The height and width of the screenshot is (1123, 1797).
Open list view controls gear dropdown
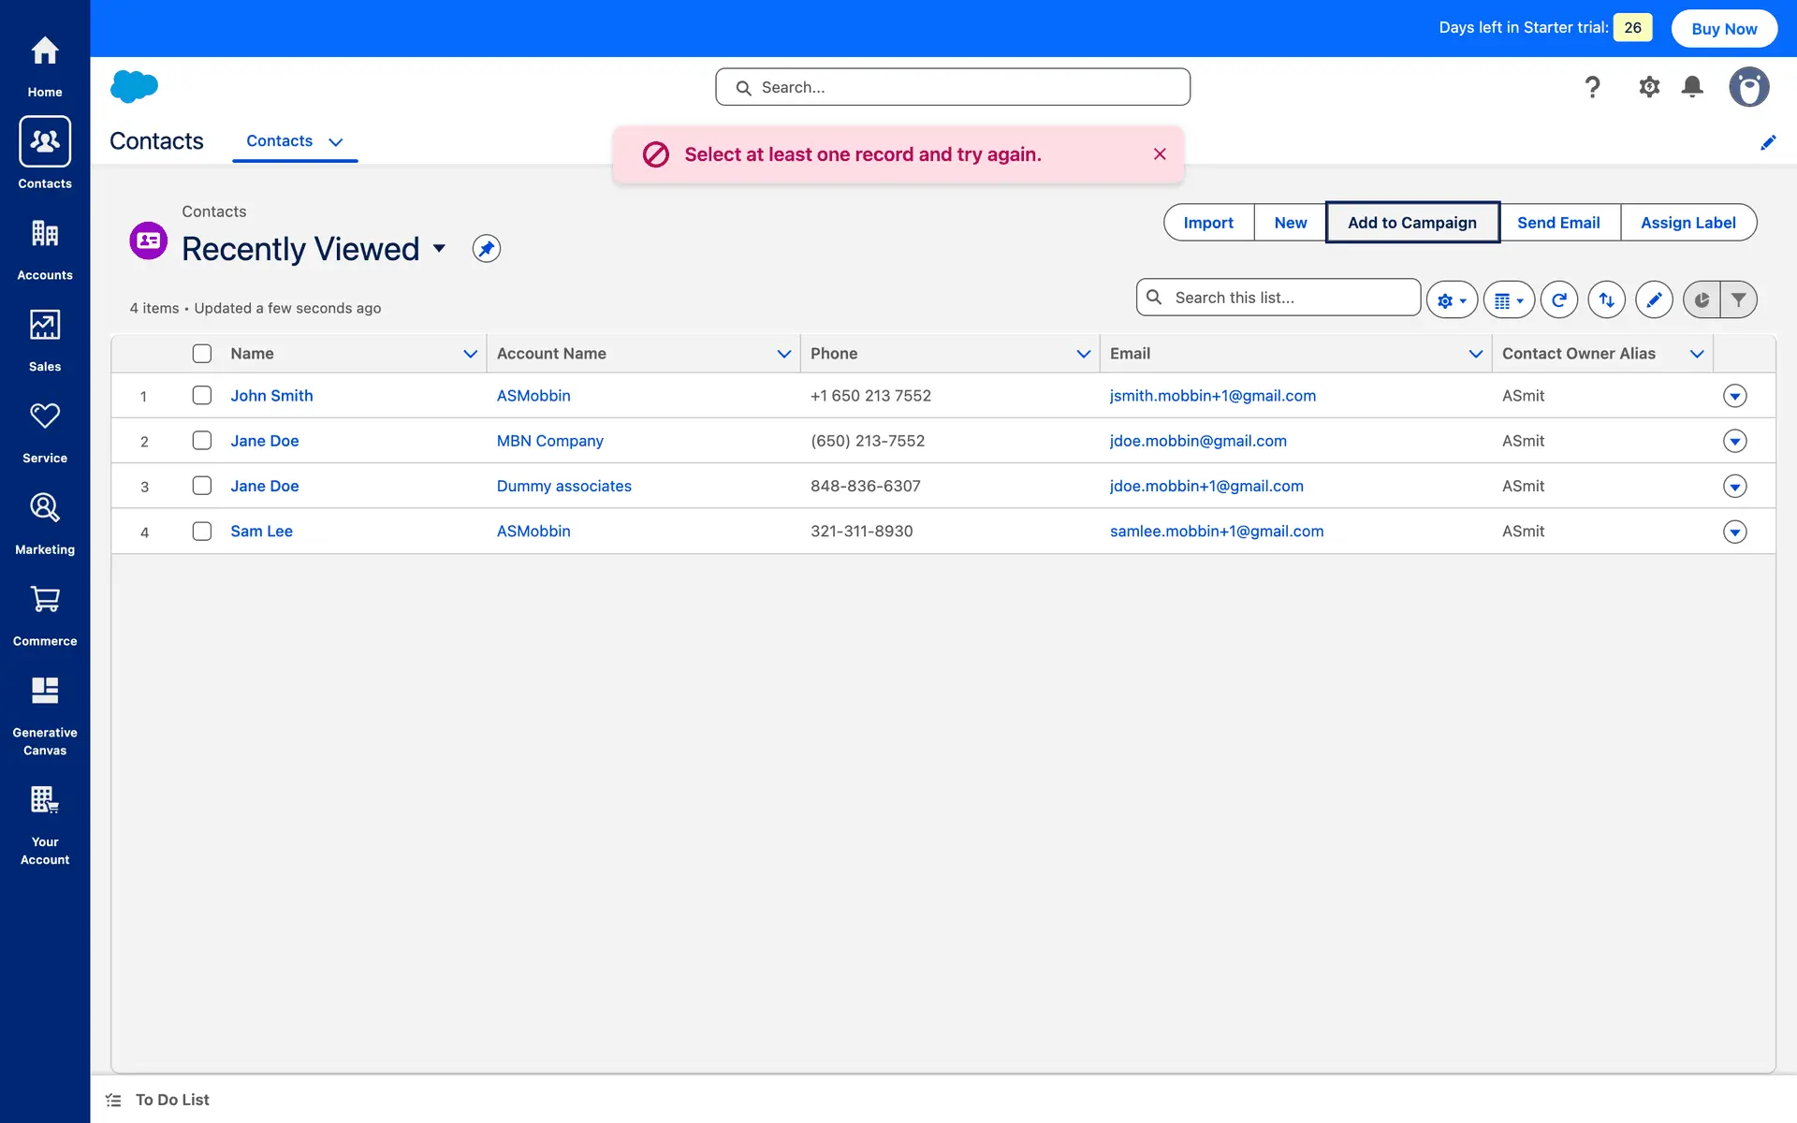[x=1452, y=299]
